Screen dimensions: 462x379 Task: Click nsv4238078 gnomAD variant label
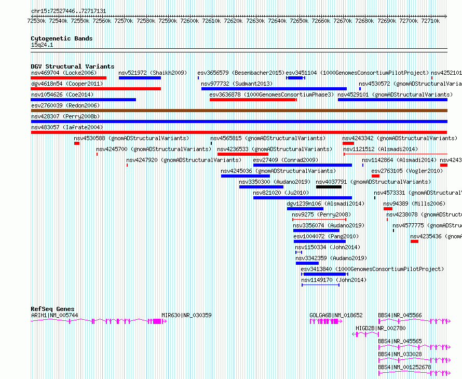424,214
